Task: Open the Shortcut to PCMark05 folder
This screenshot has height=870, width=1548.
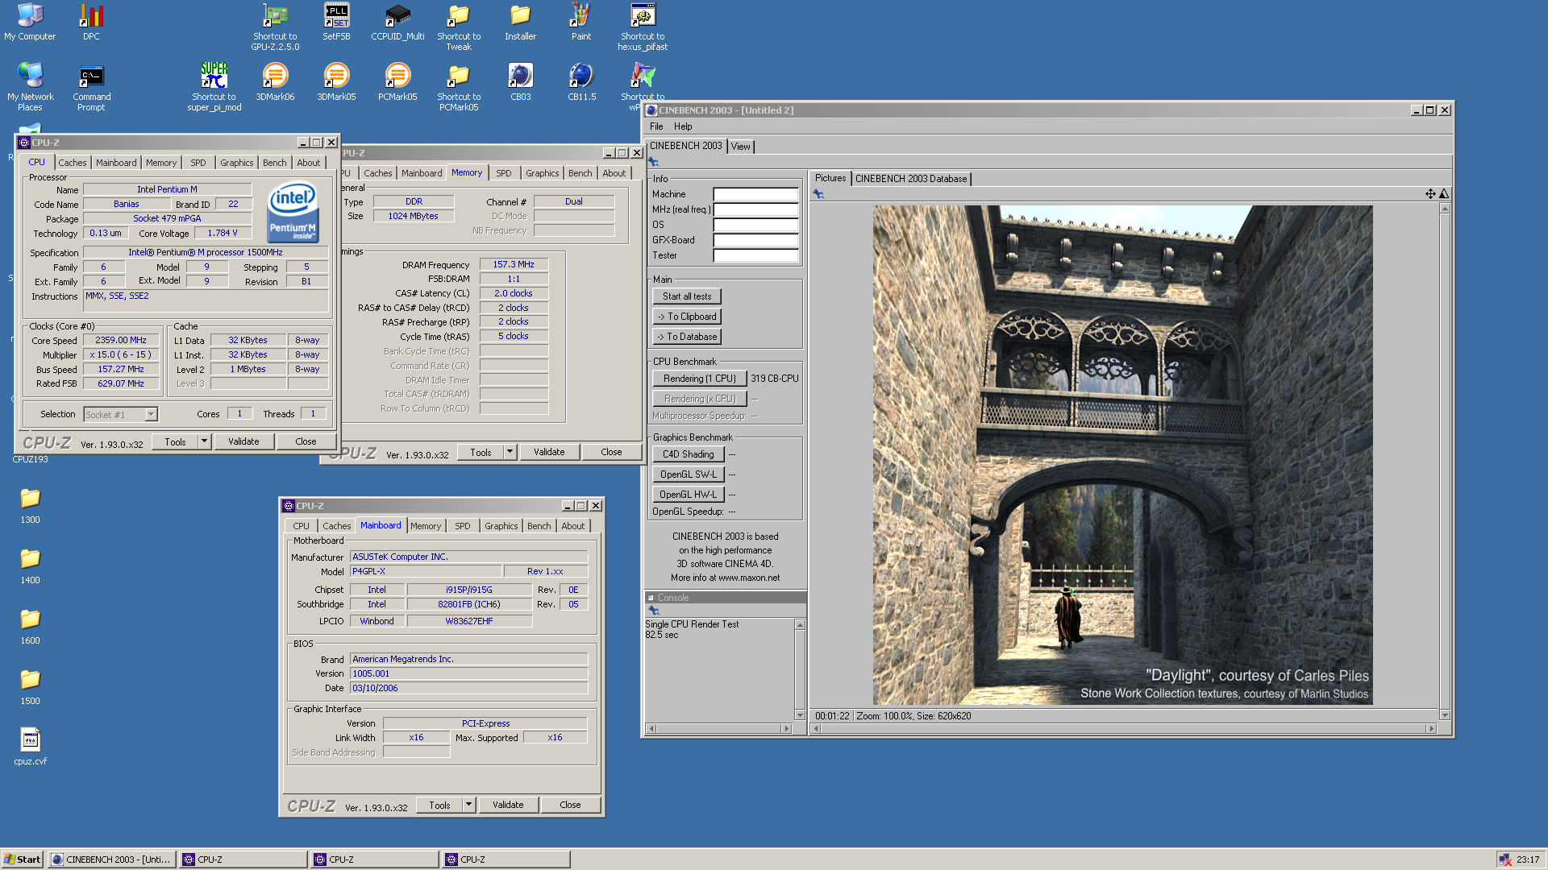Action: (x=459, y=87)
